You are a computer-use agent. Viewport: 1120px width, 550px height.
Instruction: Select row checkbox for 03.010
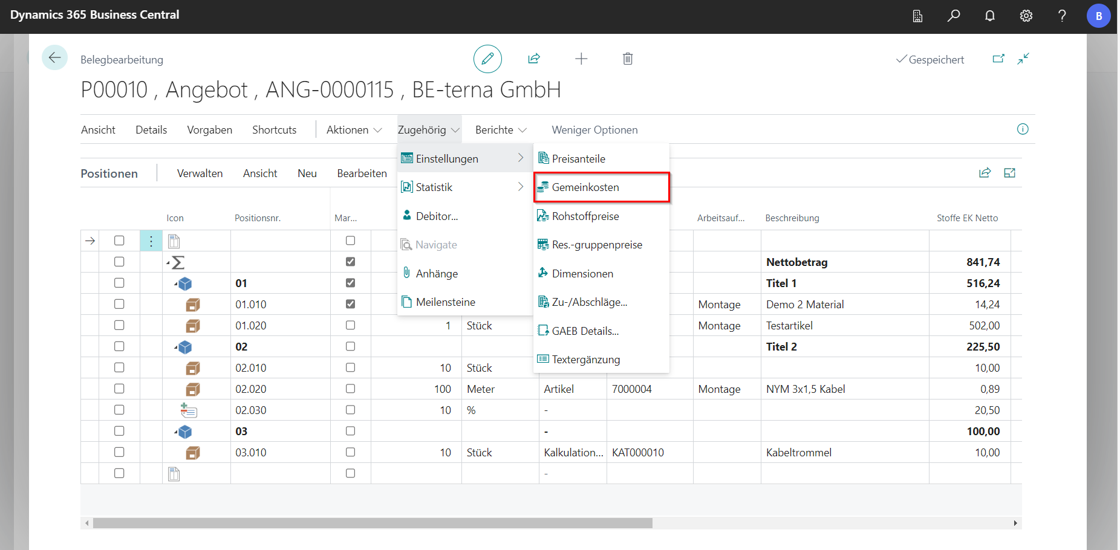point(119,452)
